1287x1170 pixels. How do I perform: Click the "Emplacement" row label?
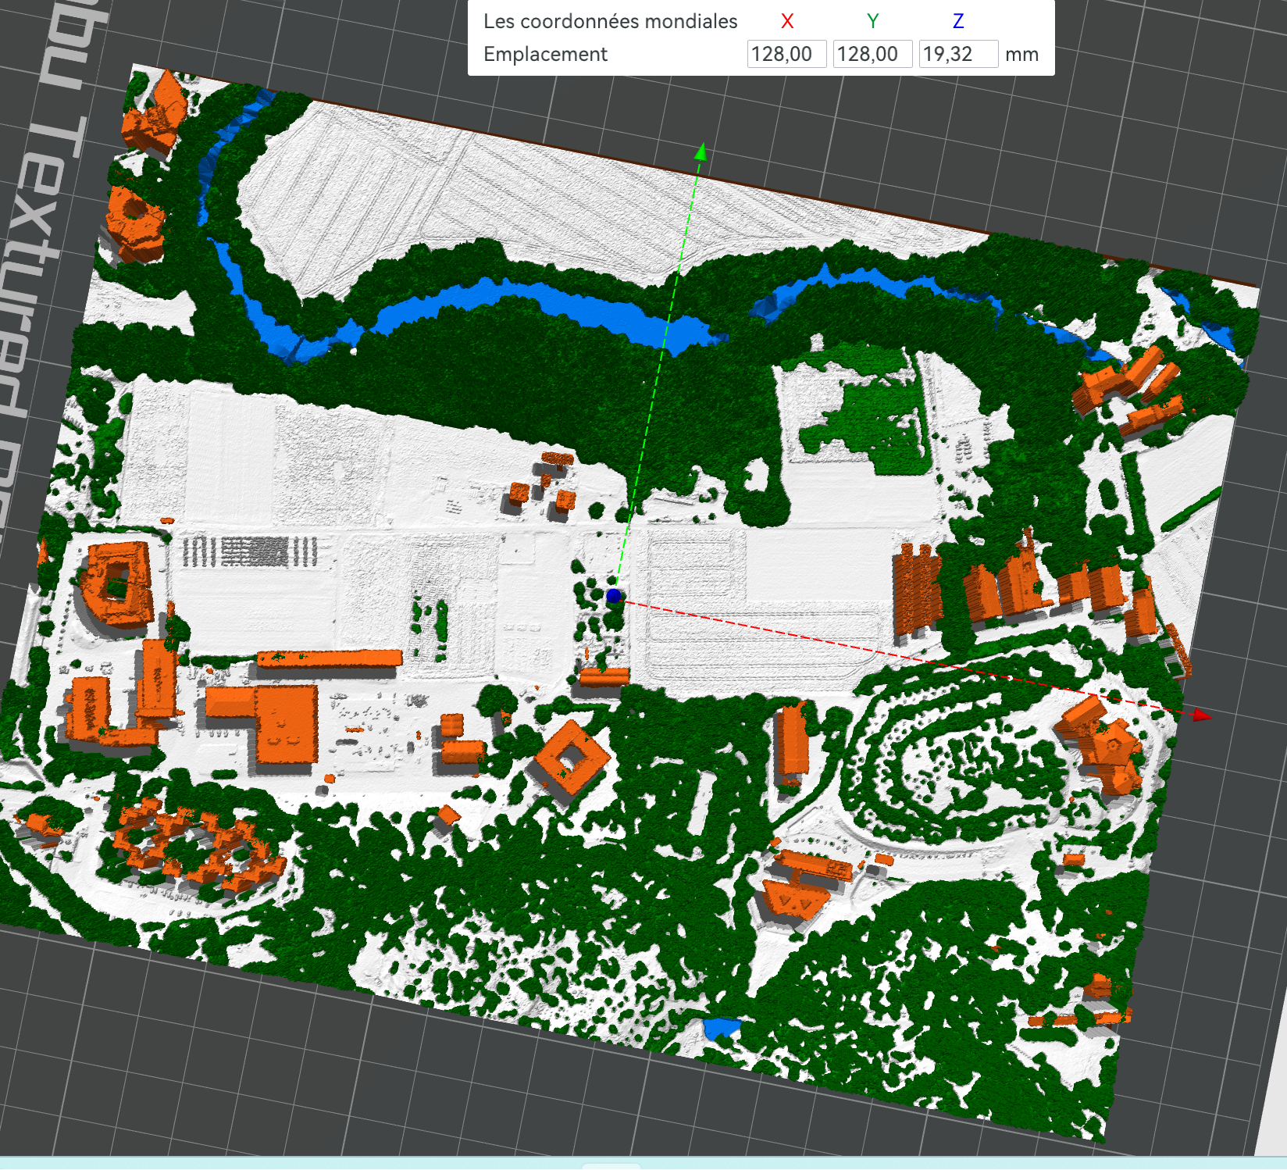[545, 54]
